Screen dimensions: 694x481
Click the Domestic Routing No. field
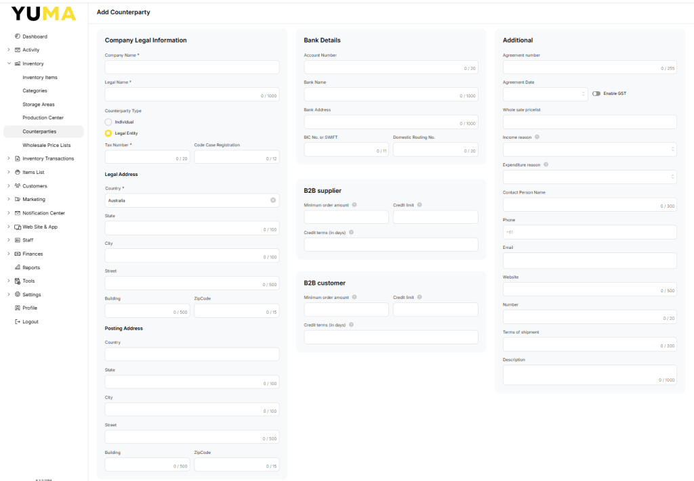pos(436,150)
